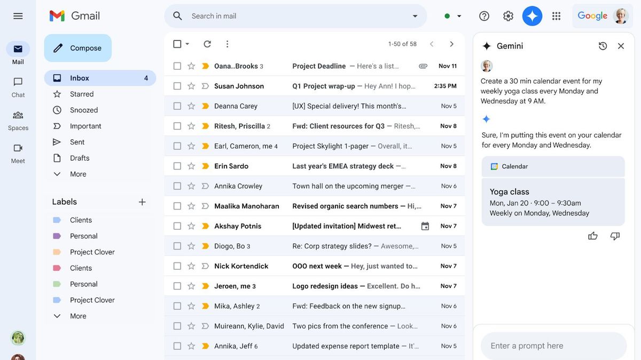Open the Google apps grid

[x=556, y=16]
